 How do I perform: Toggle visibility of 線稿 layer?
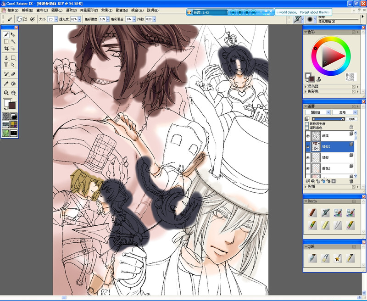click(x=308, y=136)
